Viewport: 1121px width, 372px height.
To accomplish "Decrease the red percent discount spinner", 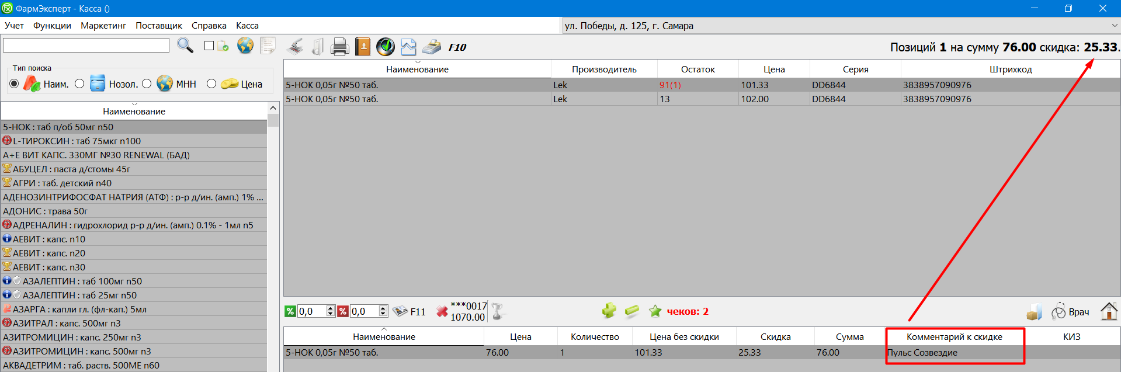I will (x=383, y=314).
